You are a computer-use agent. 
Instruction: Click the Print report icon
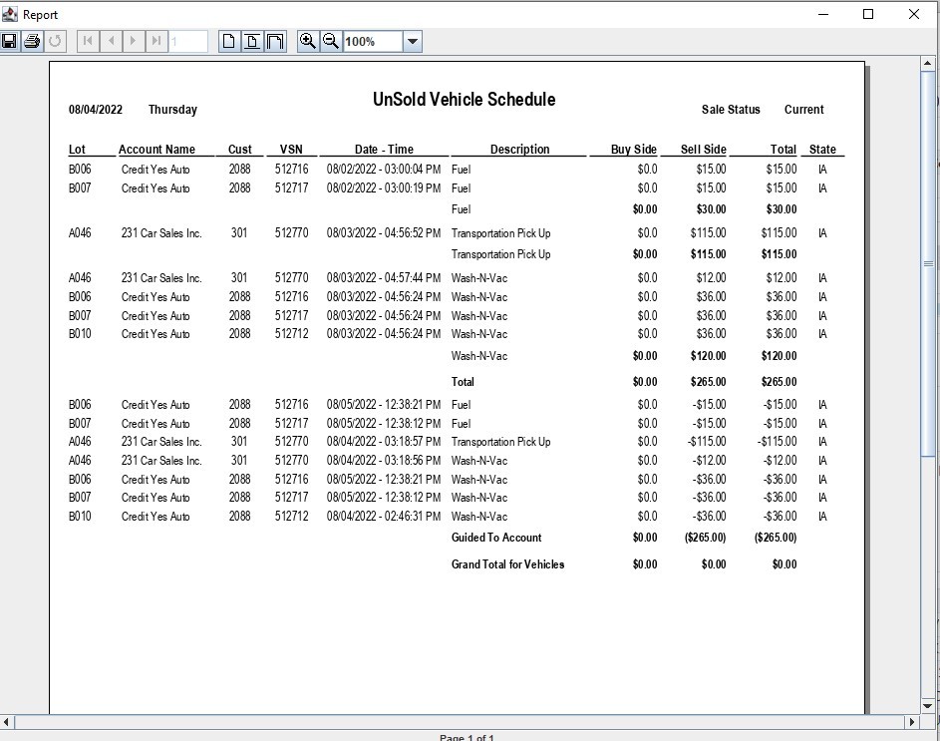coord(32,41)
